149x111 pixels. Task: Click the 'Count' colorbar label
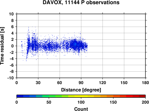point(81,109)
